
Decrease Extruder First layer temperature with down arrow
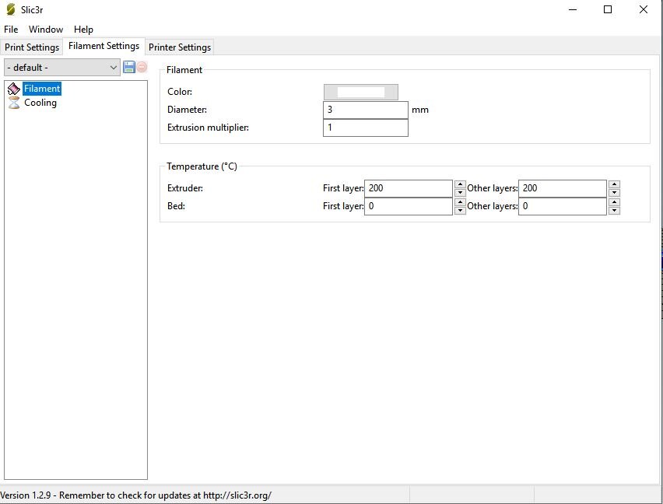coord(460,193)
